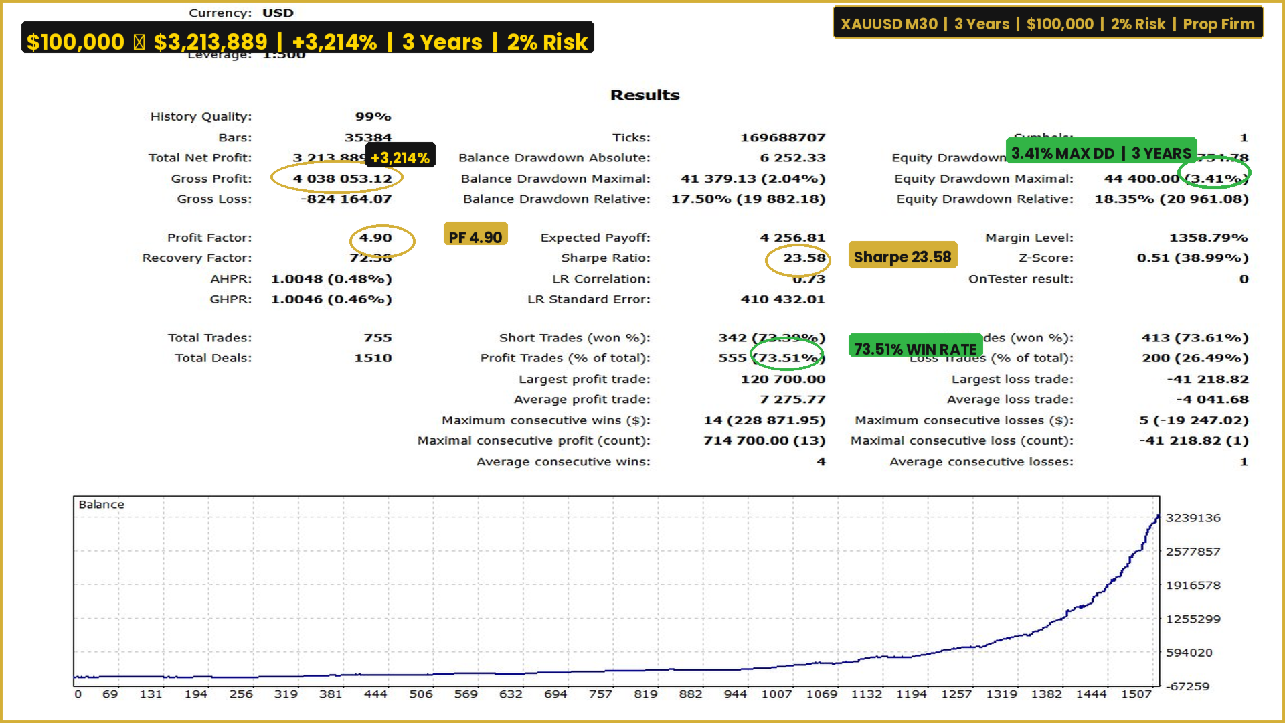Click the Total Trades value 755
Image resolution: width=1285 pixels, height=723 pixels.
377,338
